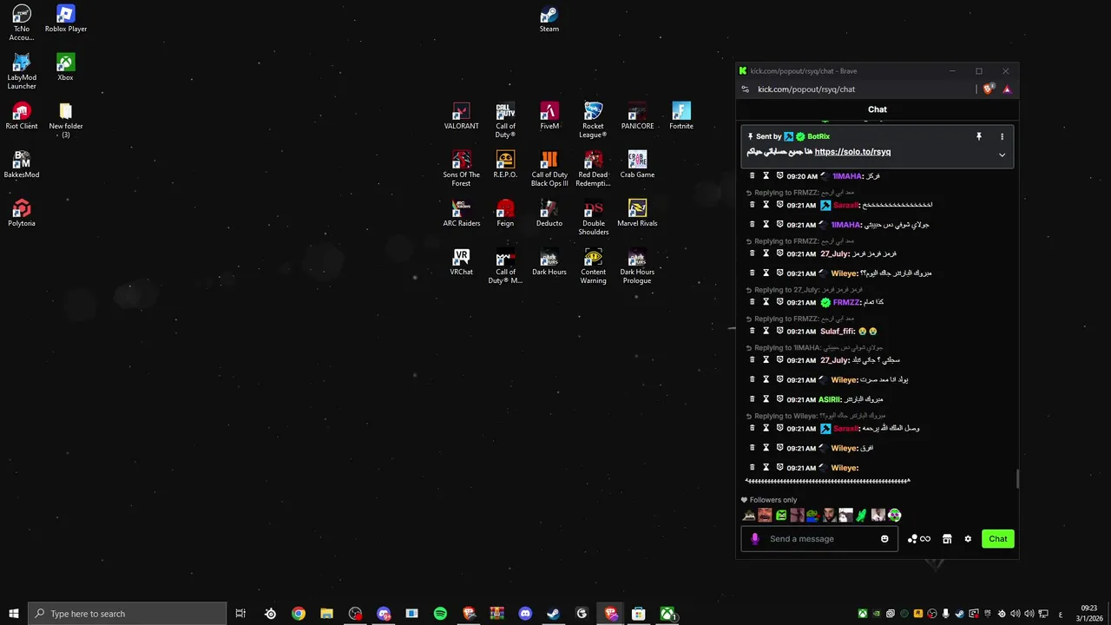Unpin the BotRix pinned message
Viewport: 1111px width, 625px height.
coord(978,136)
